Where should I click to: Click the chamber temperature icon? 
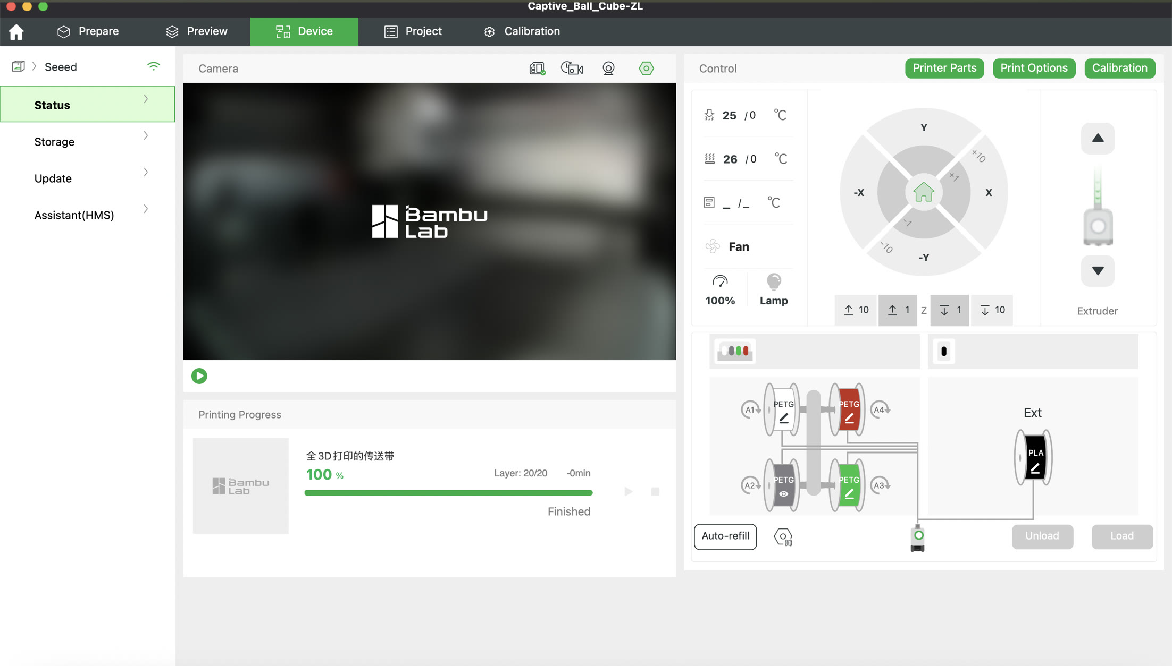click(709, 202)
